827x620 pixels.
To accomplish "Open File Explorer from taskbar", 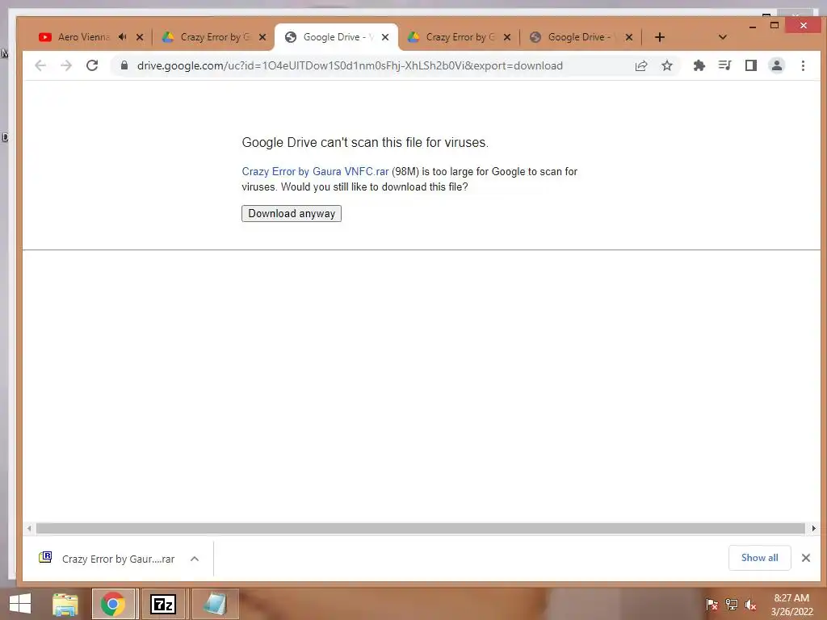I will pos(65,604).
